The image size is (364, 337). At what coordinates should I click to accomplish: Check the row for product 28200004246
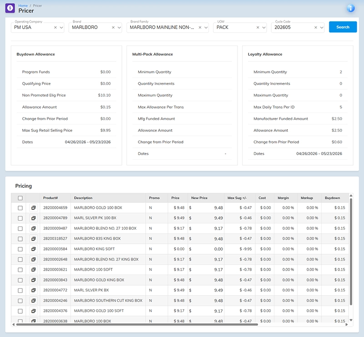[x=20, y=301]
